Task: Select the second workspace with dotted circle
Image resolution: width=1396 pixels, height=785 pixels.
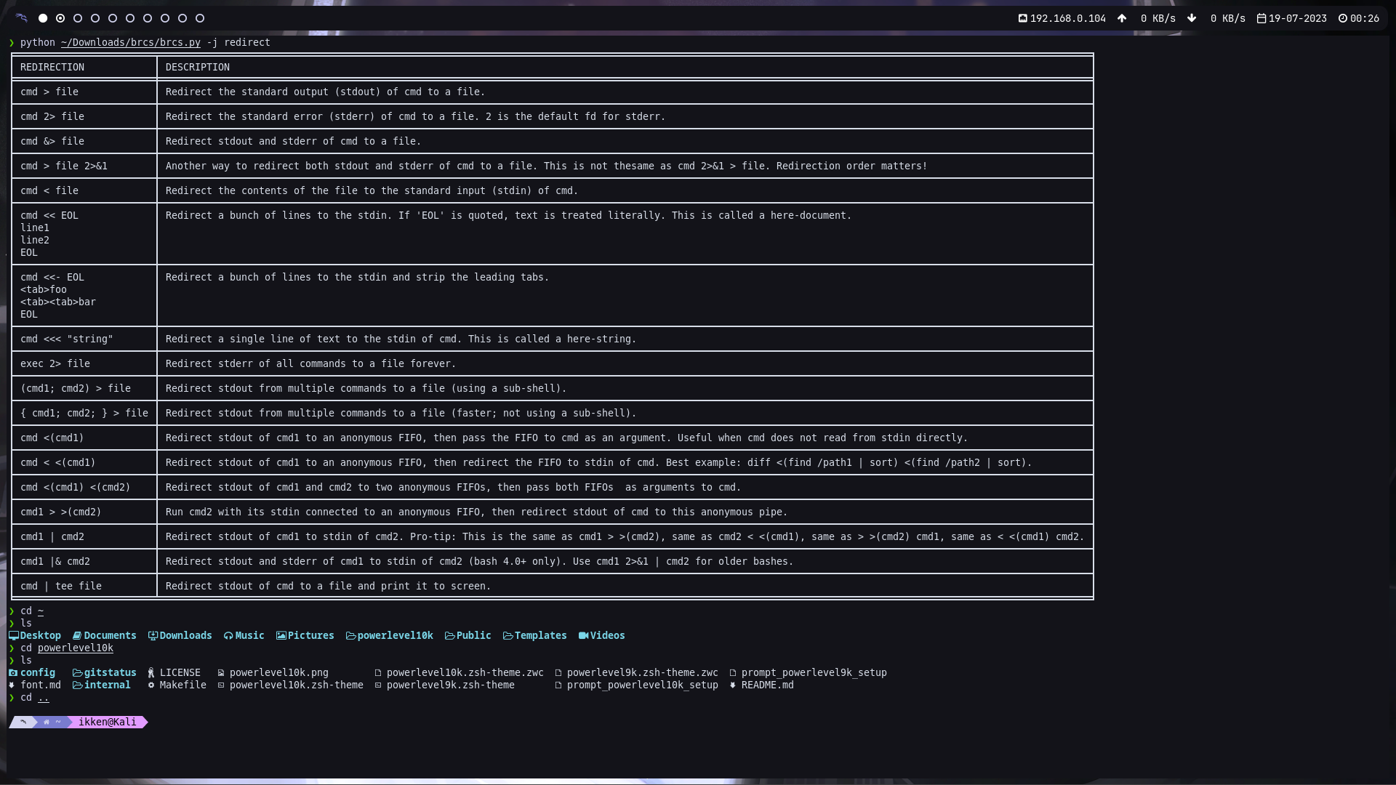Action: 60,18
